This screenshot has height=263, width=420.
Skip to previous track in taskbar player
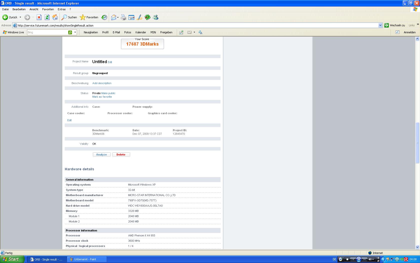[353, 259]
